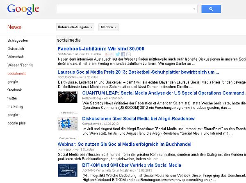Open the Laureus Social Media Preis 2013 headline
Screen dimensions: 246x183
[138, 72]
